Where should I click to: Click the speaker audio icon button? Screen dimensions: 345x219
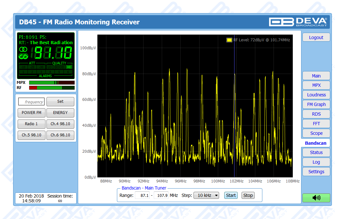[x=316, y=198]
